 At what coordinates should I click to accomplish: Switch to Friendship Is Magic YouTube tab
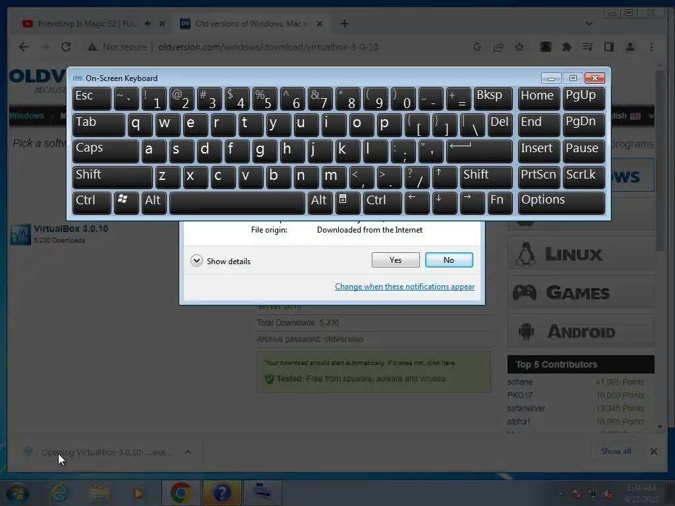86,24
